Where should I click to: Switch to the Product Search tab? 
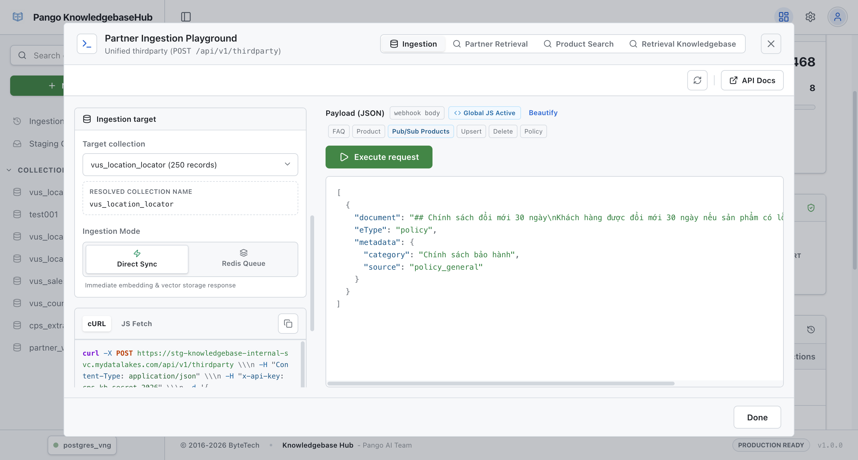(578, 44)
